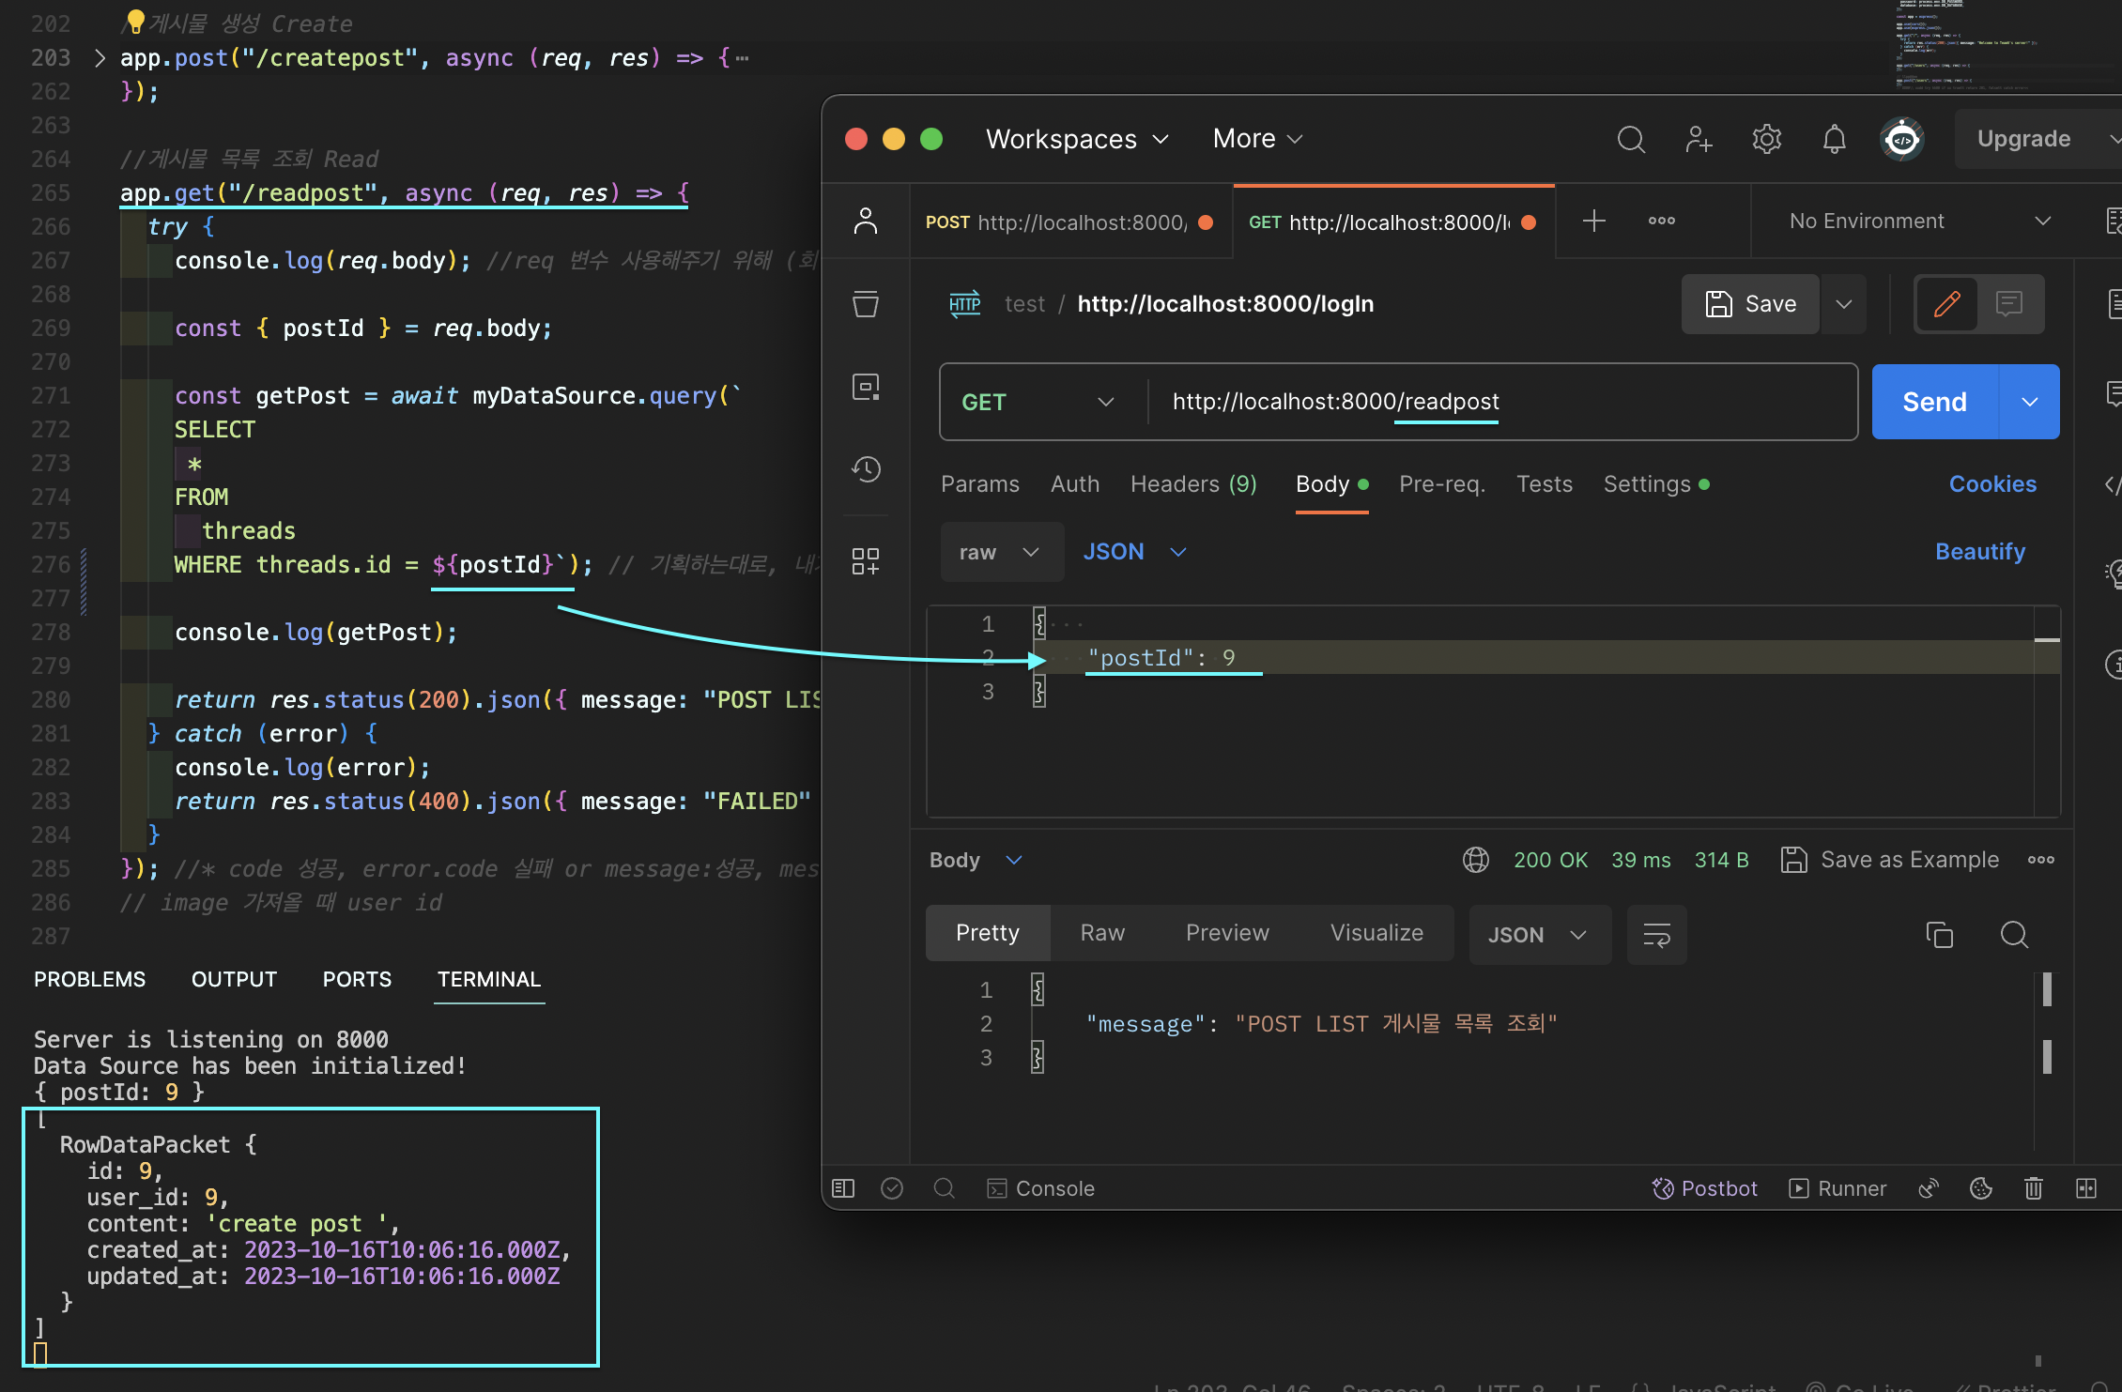Open the invite collaborators icon
Viewport: 2122px width, 1392px height.
coord(1699,140)
